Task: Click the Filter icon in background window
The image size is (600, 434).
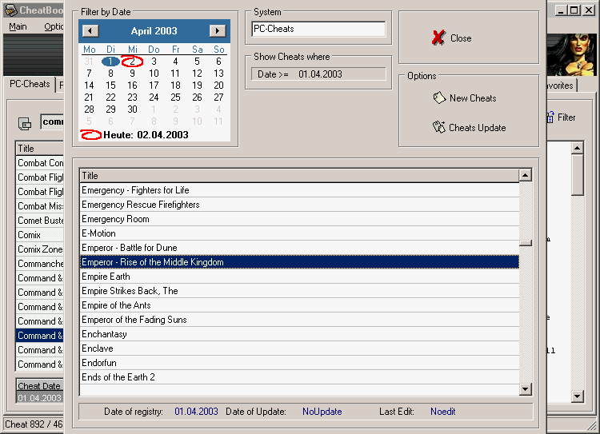Action: (551, 117)
